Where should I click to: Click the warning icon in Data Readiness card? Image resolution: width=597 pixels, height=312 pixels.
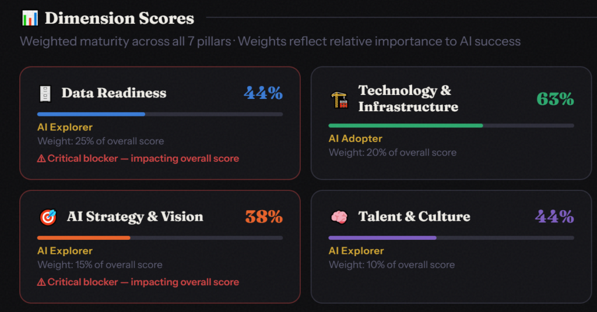[41, 158]
